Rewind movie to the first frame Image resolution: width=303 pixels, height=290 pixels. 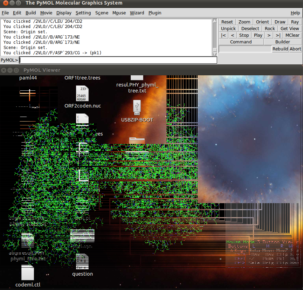pos(223,35)
